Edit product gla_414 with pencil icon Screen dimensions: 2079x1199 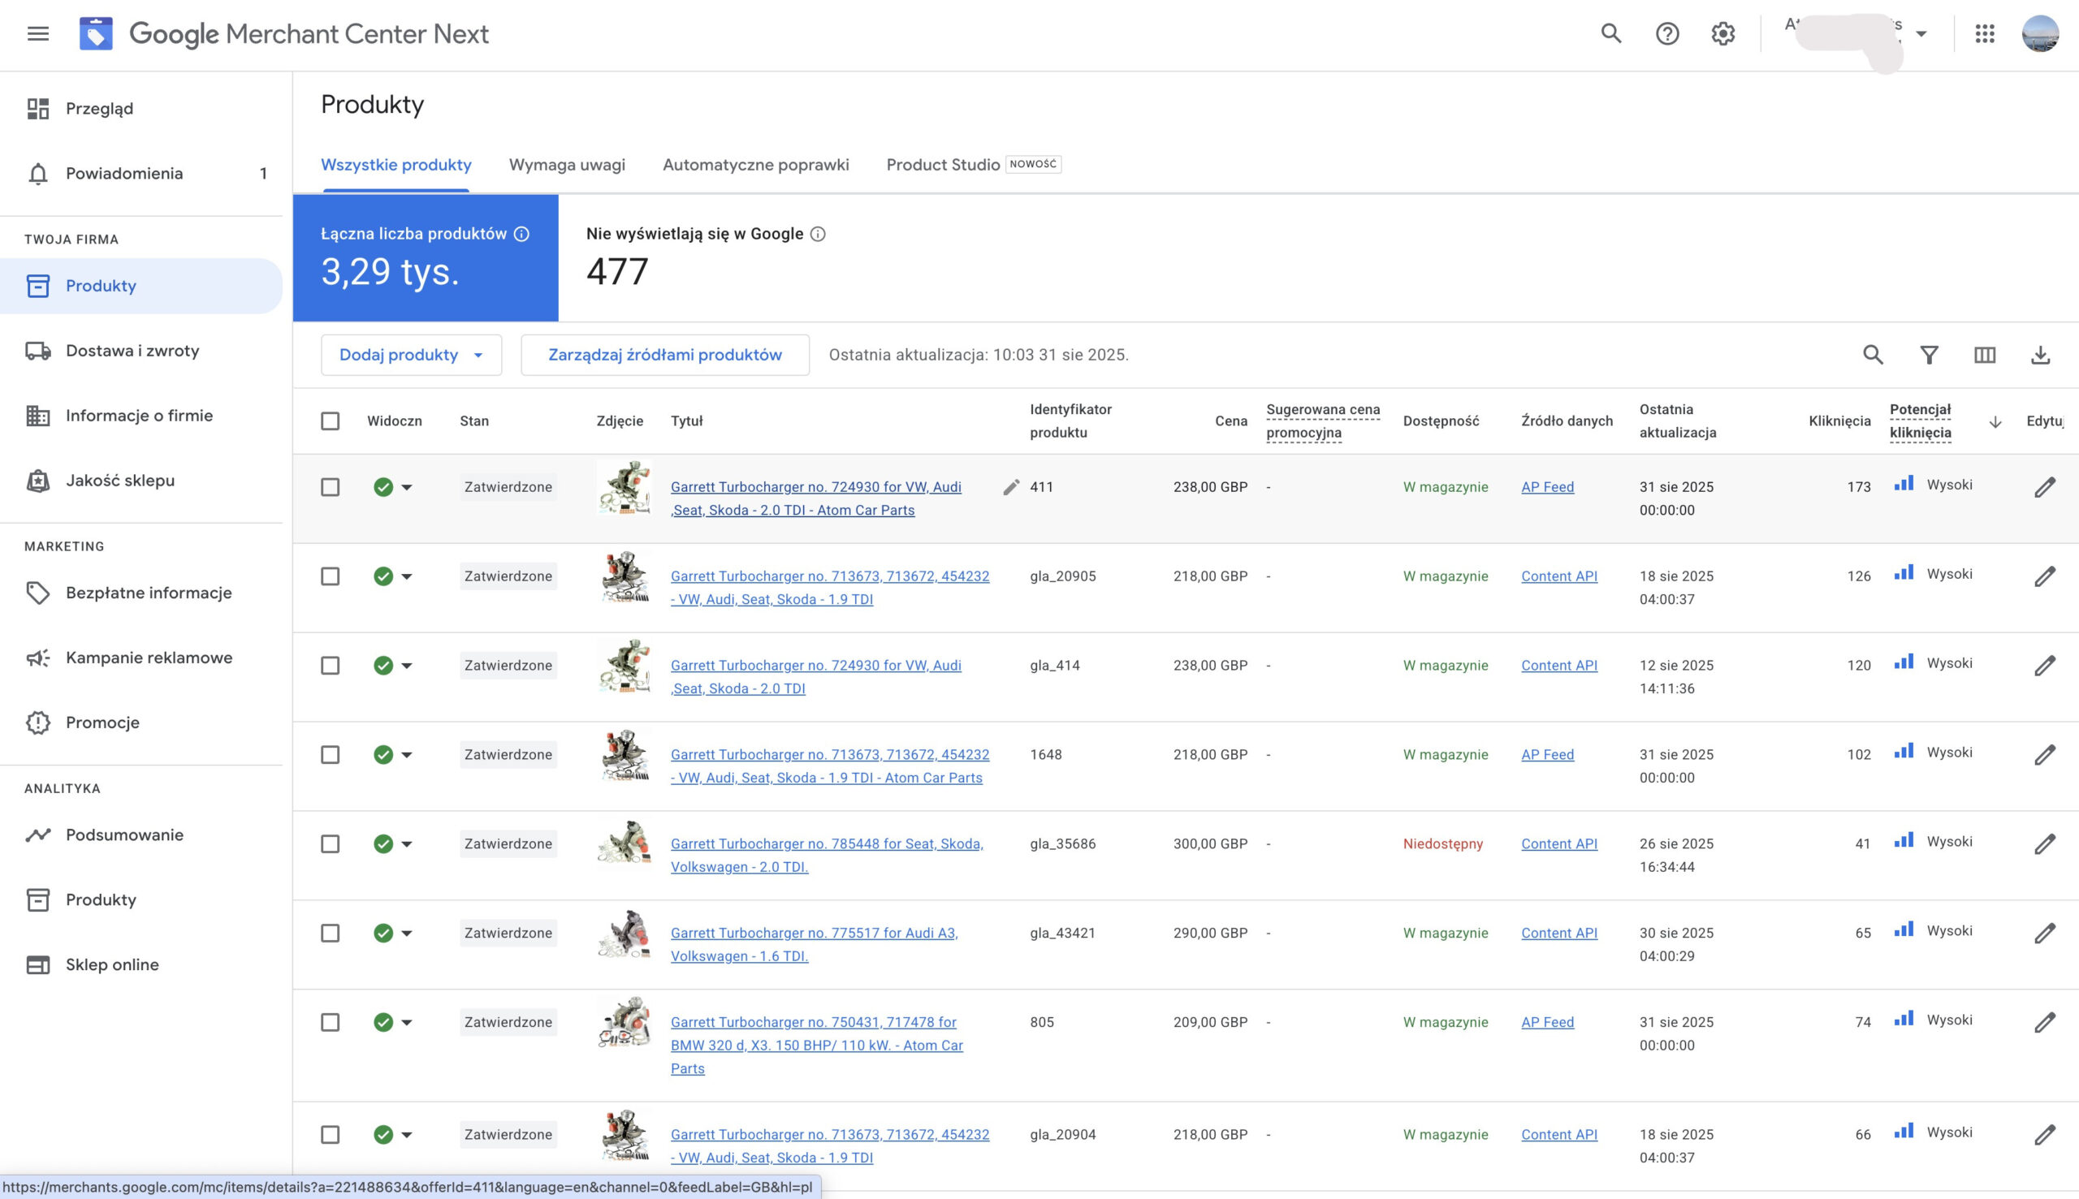pyautogui.click(x=2045, y=665)
